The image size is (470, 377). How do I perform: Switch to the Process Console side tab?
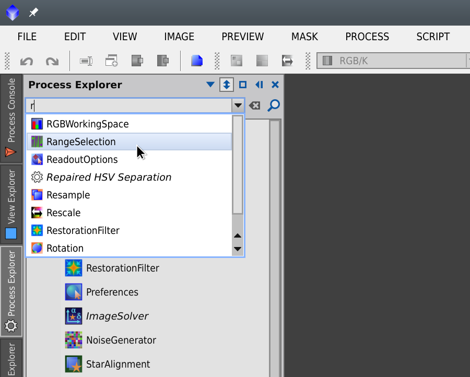coord(11,118)
